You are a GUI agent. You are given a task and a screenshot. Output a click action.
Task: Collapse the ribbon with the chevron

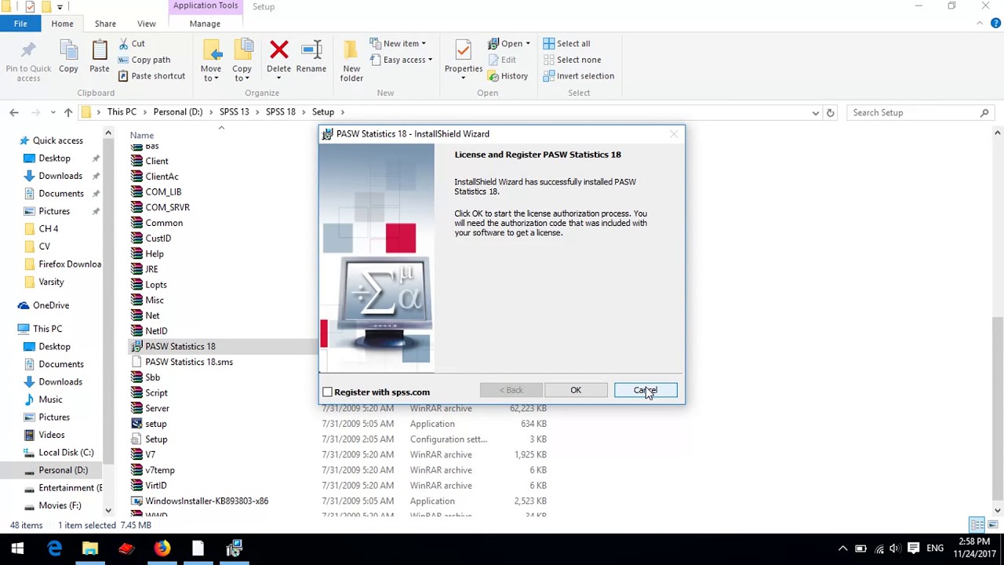tap(980, 24)
